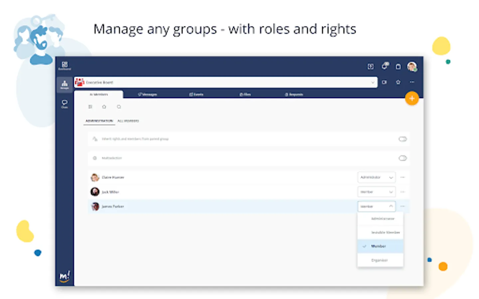Screen dimensions: 479x299
Task: Toggle inherit rights and members from parent group
Action: 403,139
